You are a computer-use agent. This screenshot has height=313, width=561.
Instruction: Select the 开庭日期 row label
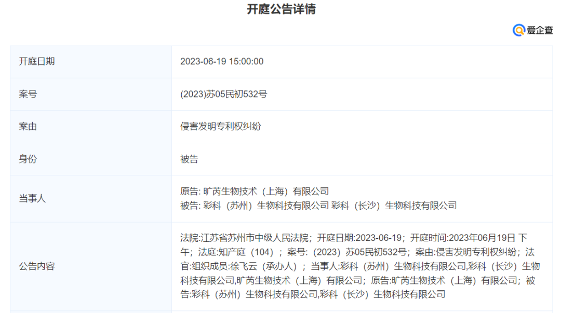37,61
